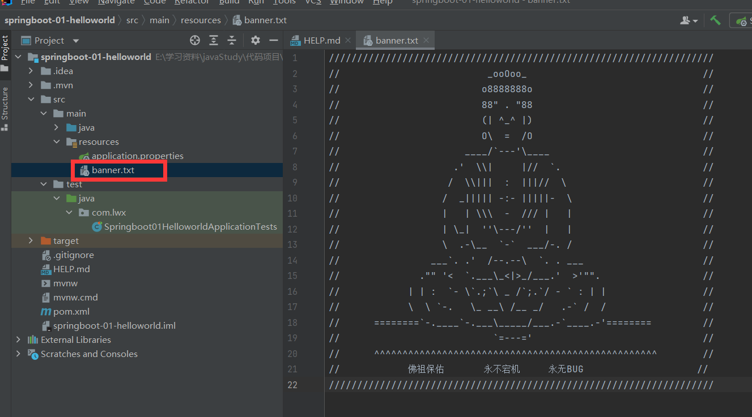Click the Collapse All icon in Project panel

232,40
